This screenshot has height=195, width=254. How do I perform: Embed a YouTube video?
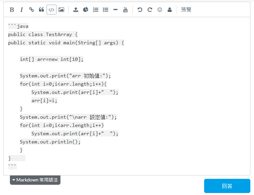(126, 10)
